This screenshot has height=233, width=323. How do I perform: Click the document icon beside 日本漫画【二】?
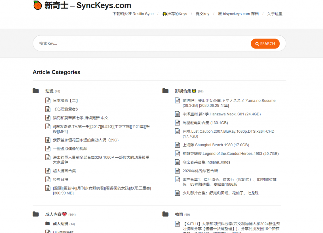47,100
